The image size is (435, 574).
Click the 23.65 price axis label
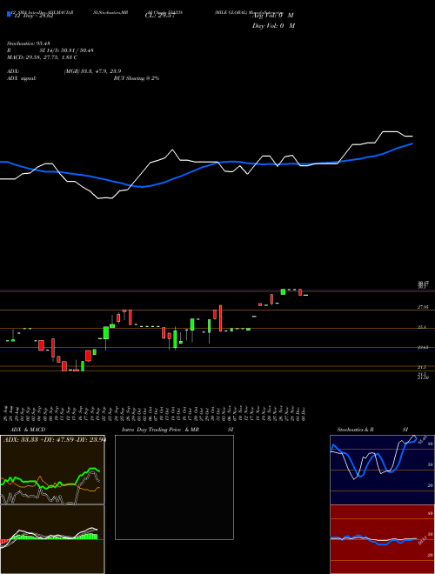point(423,347)
